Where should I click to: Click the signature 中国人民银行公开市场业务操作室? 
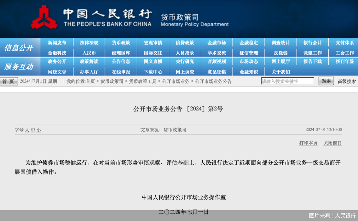click(184, 197)
